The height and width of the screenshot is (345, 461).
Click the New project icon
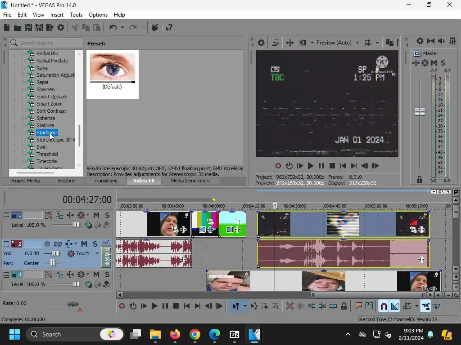pyautogui.click(x=6, y=27)
